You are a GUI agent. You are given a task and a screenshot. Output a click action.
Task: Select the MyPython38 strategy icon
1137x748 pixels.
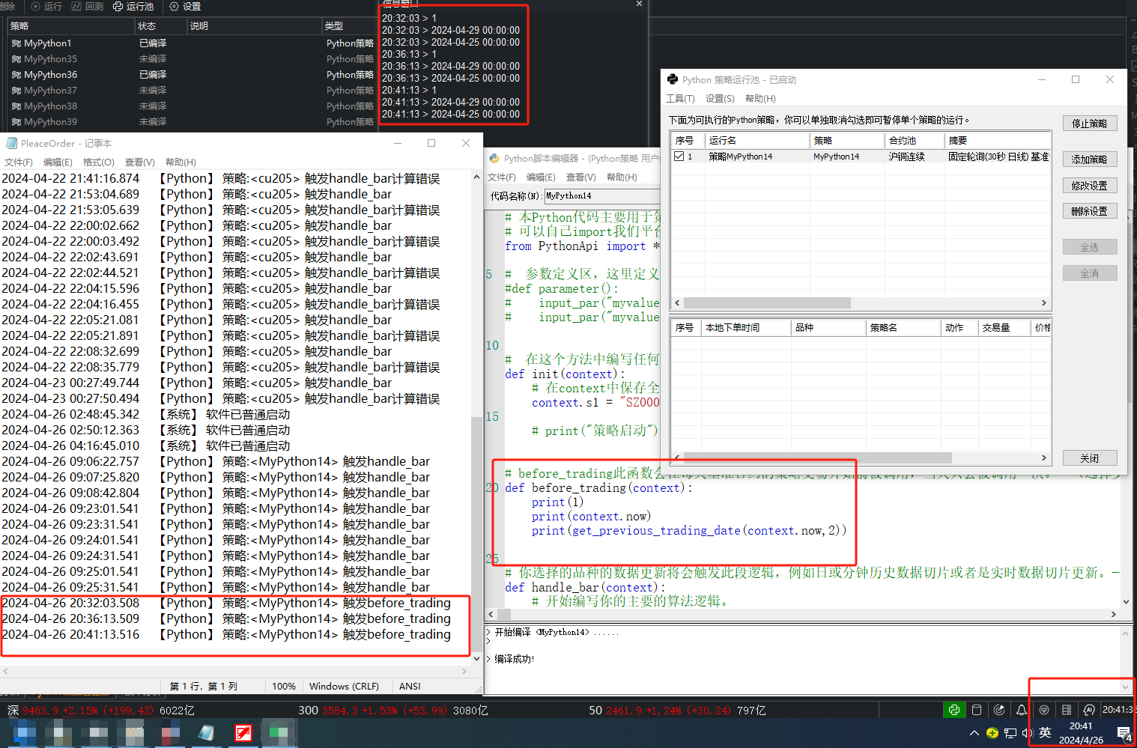pyautogui.click(x=16, y=106)
